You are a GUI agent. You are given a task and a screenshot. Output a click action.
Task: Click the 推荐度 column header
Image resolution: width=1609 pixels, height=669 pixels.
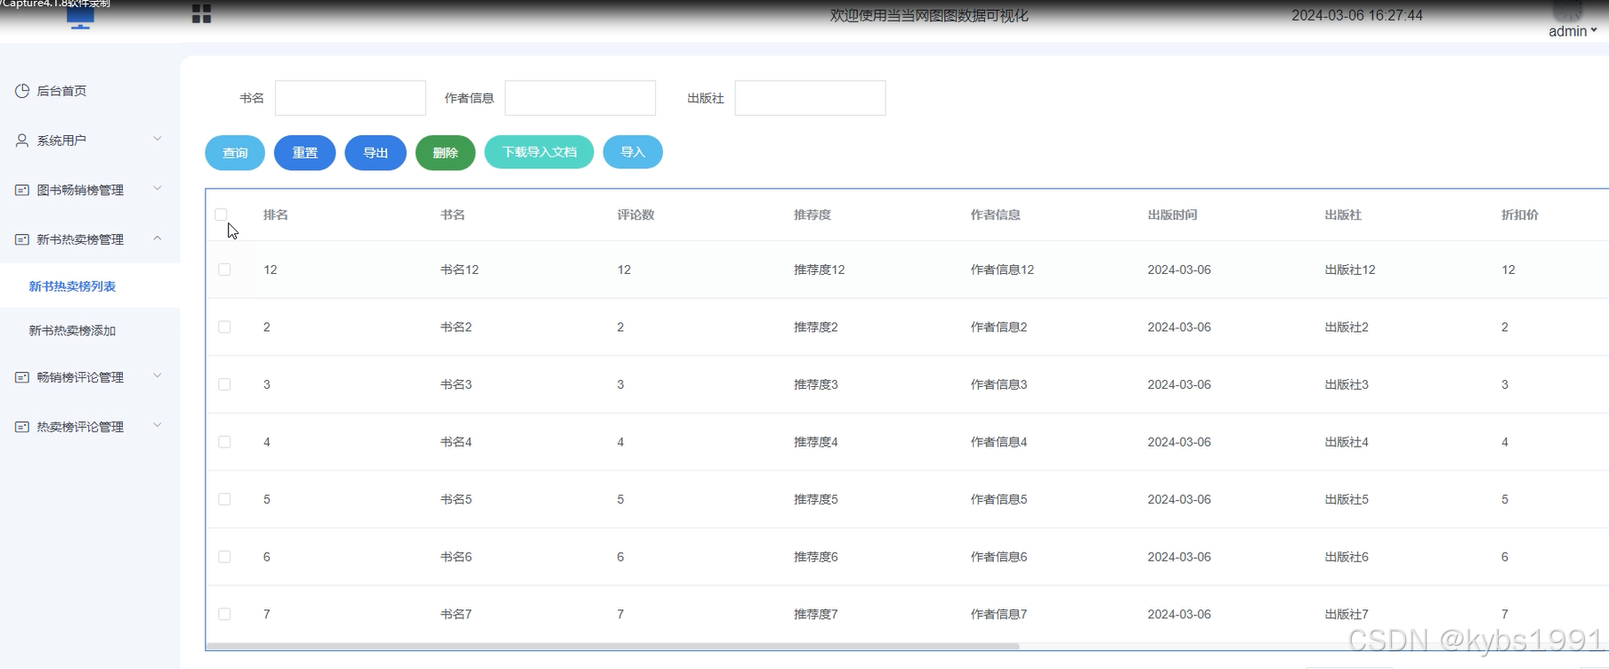(x=813, y=214)
